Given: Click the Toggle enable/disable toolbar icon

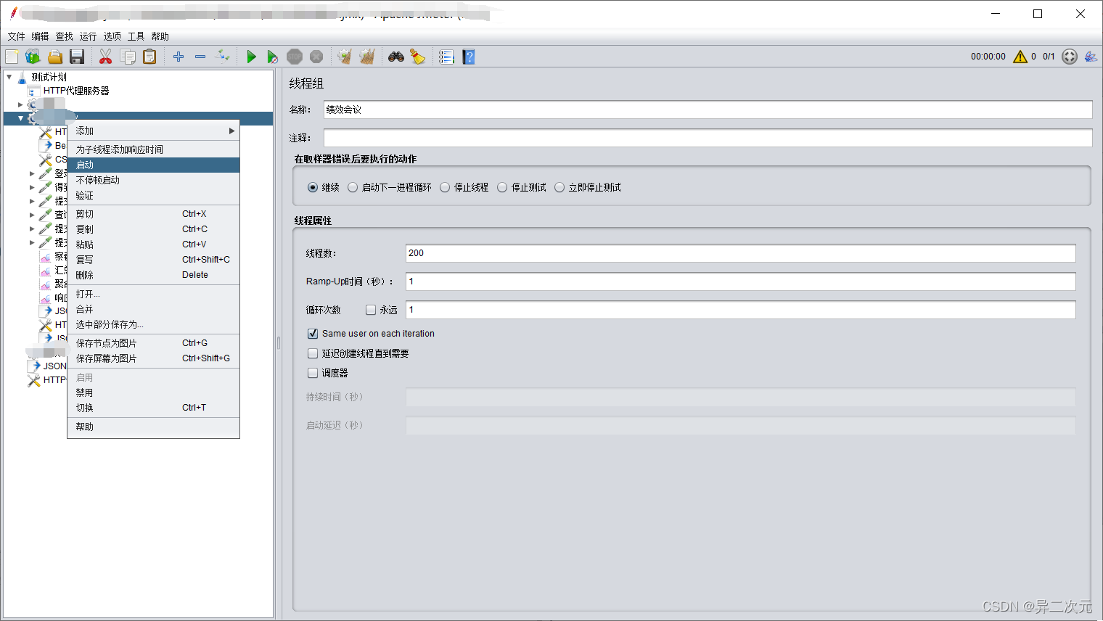Looking at the screenshot, I should (x=223, y=57).
